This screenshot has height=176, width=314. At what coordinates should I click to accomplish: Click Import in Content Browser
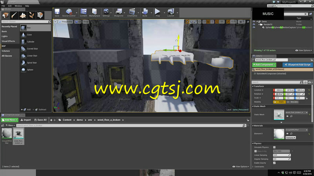pos(26,120)
